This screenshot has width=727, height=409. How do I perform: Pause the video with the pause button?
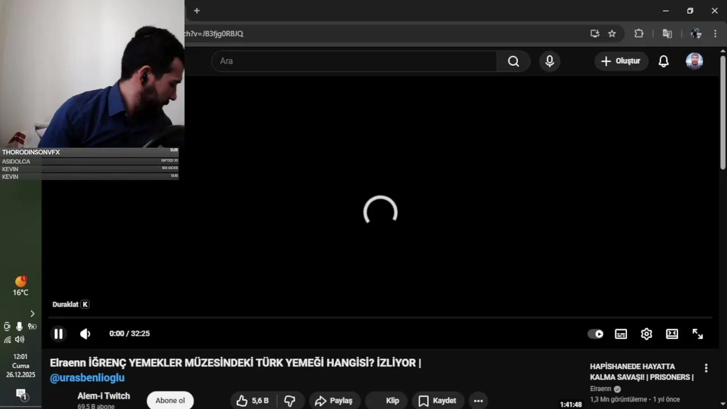(58, 334)
